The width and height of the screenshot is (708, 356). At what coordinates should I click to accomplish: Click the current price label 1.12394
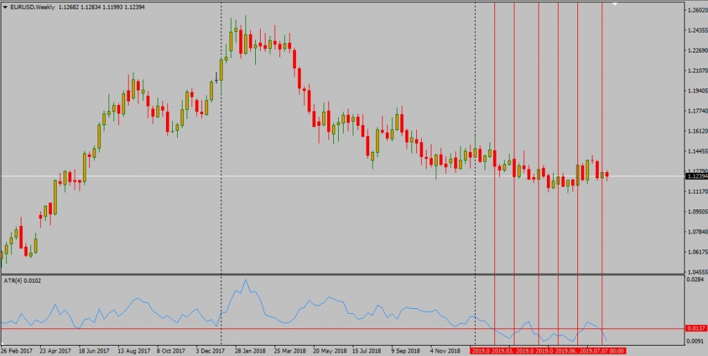[696, 176]
